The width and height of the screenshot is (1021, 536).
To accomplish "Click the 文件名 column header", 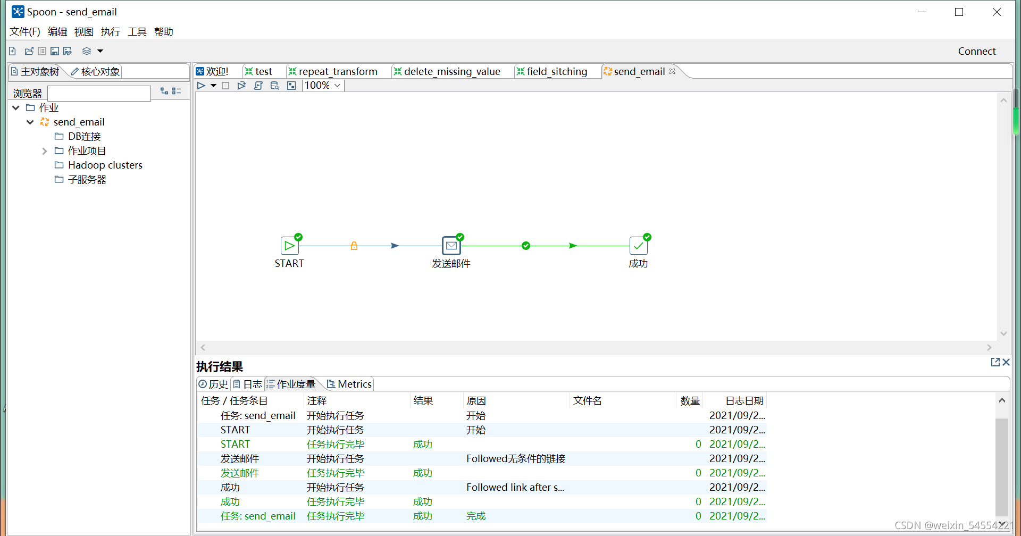I will [x=623, y=401].
